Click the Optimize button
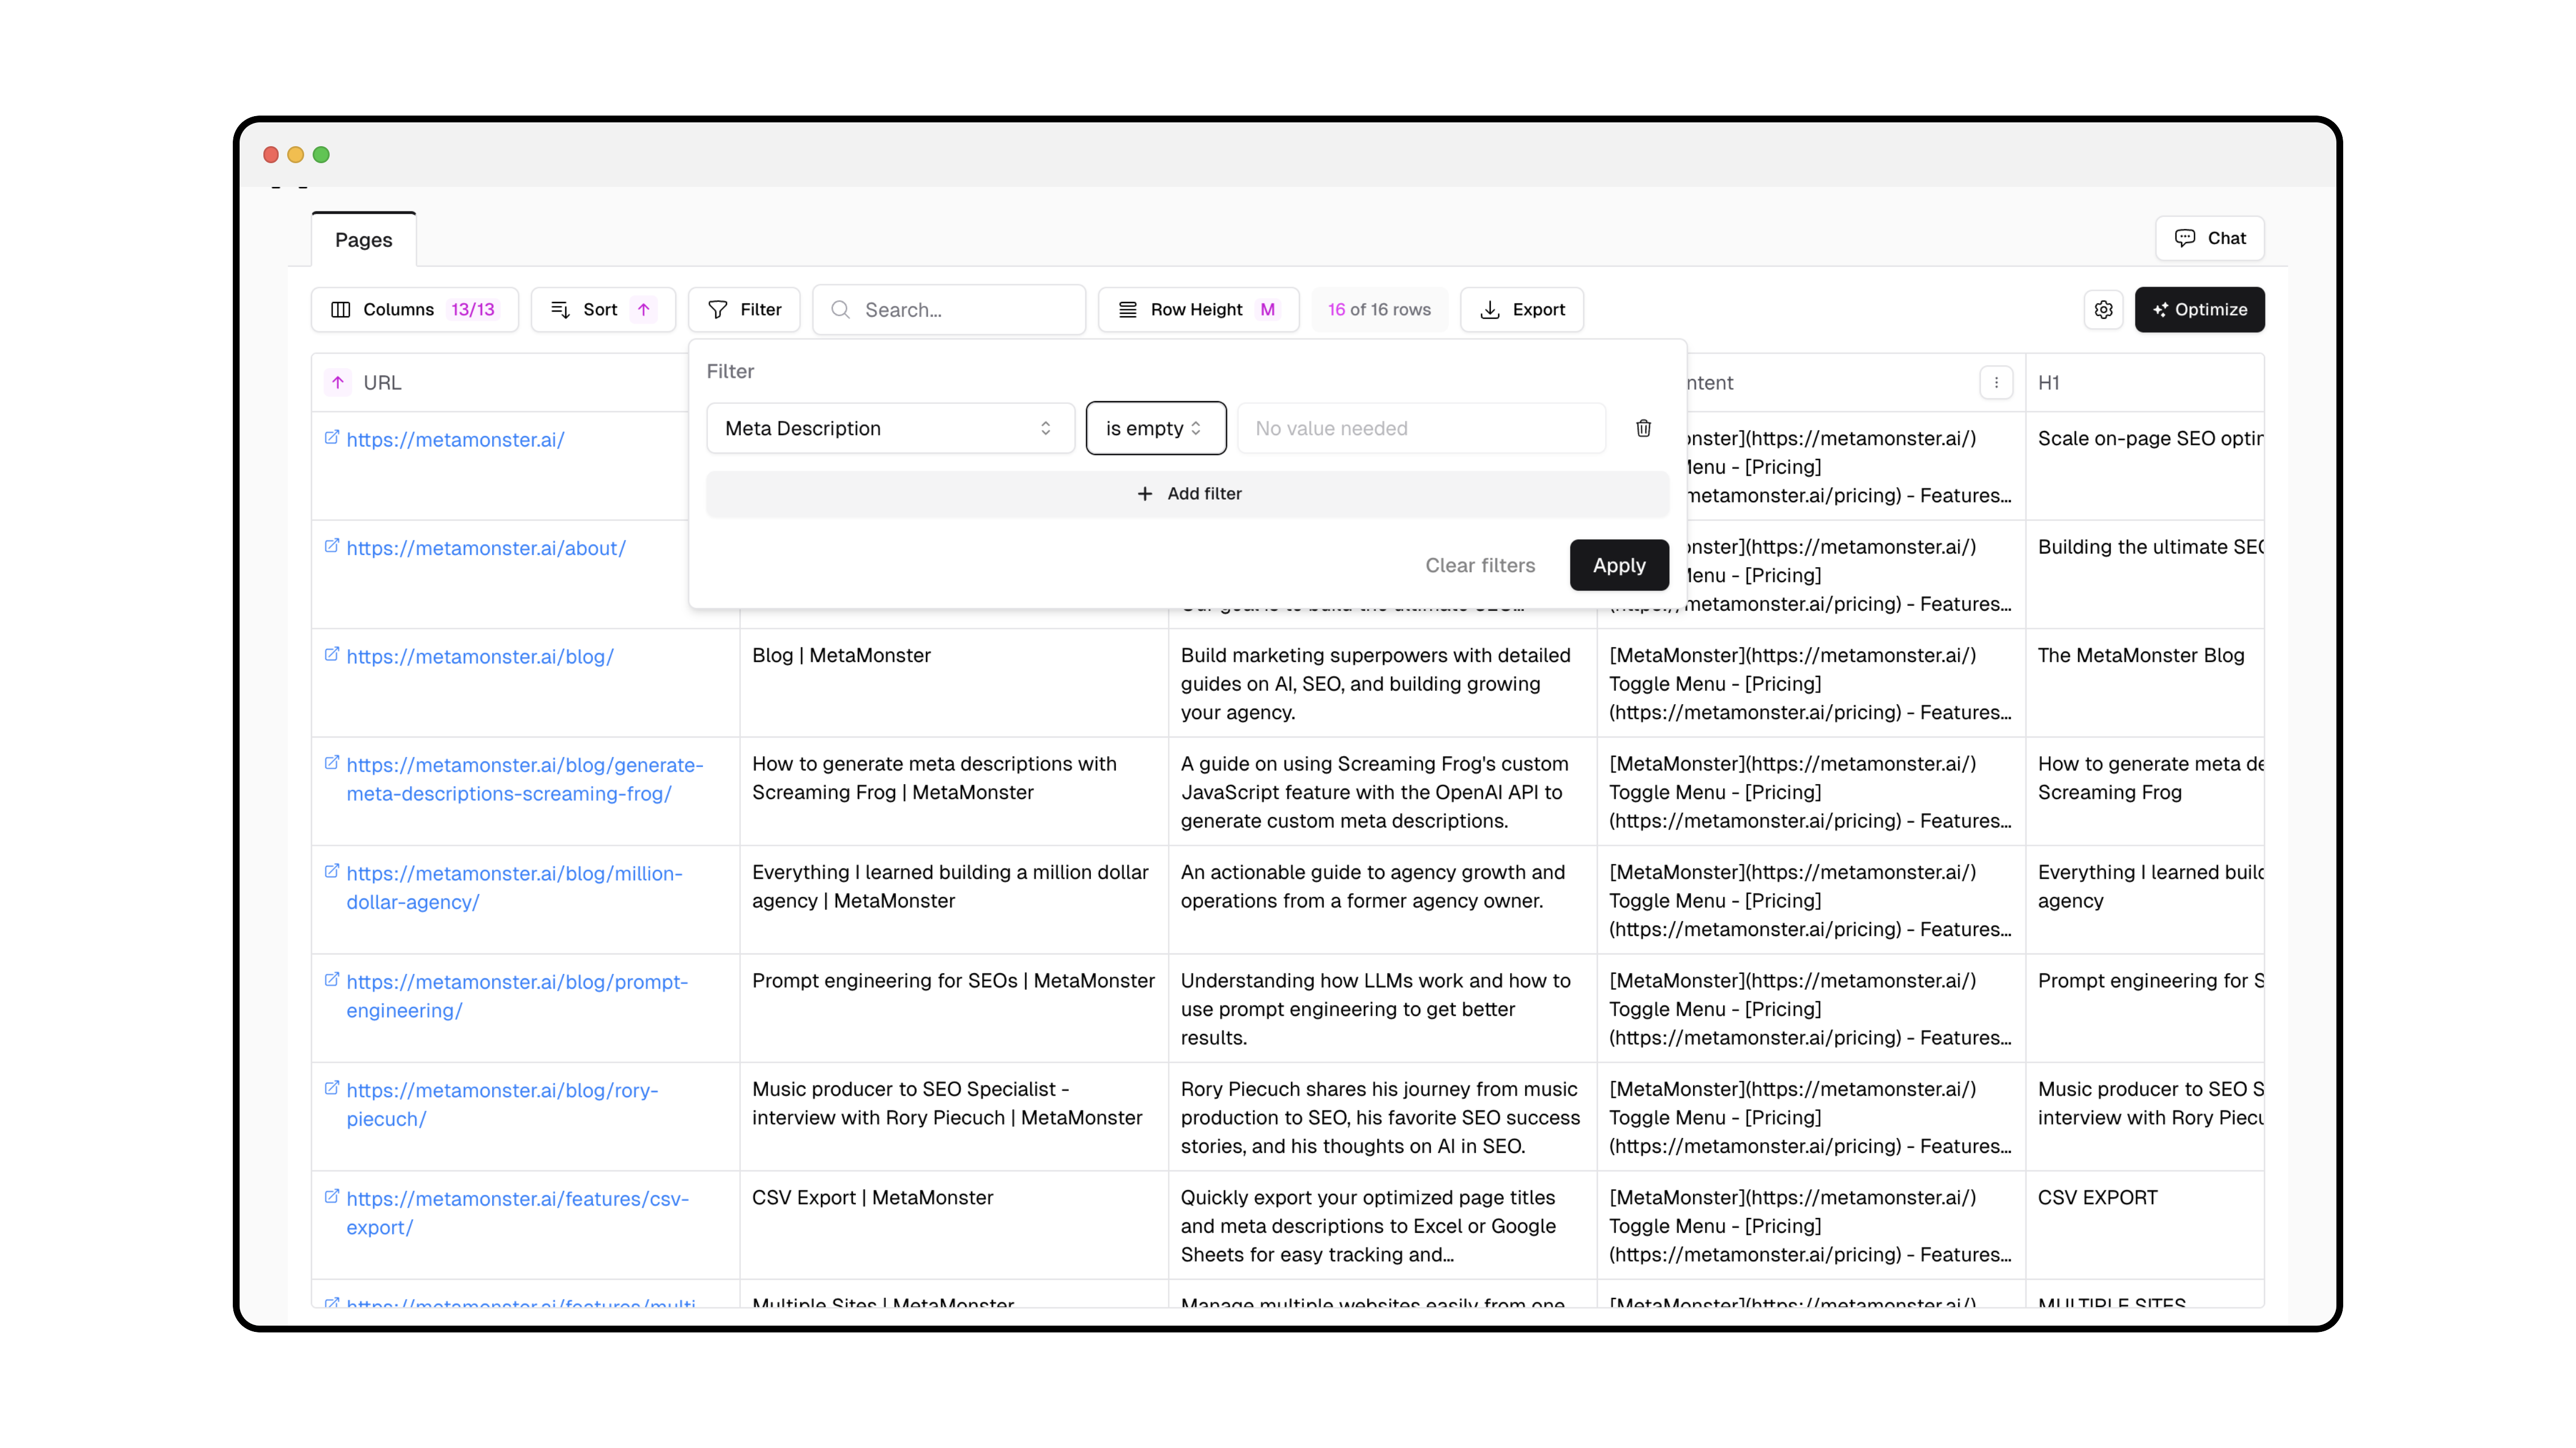 coord(2199,310)
